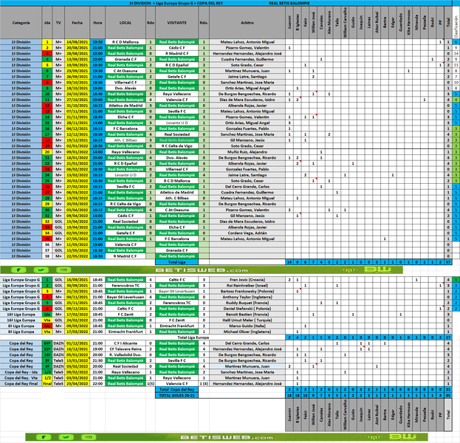Click the 'REAL BETIS BALOMPIE' title text

coord(289,3)
